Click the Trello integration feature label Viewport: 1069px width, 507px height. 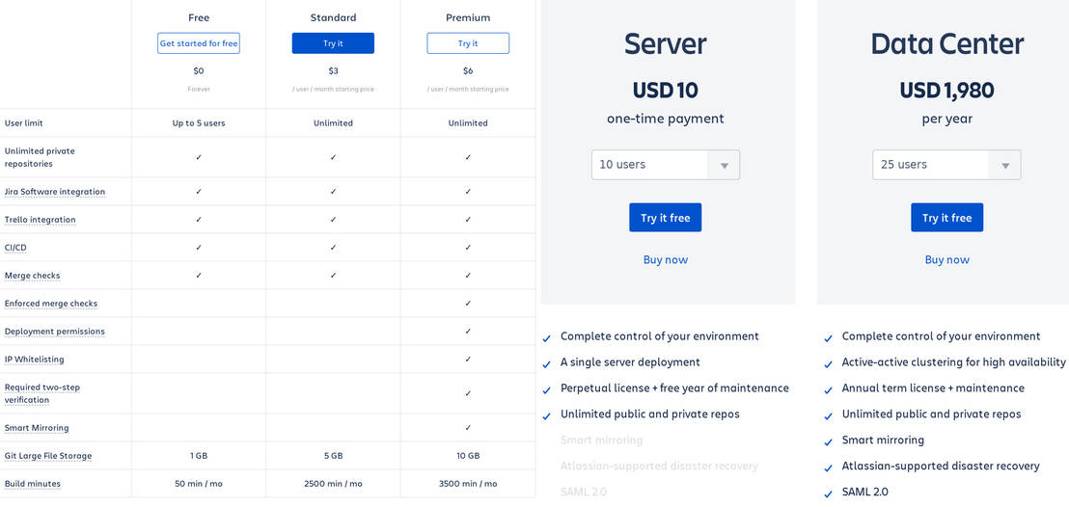pos(41,220)
